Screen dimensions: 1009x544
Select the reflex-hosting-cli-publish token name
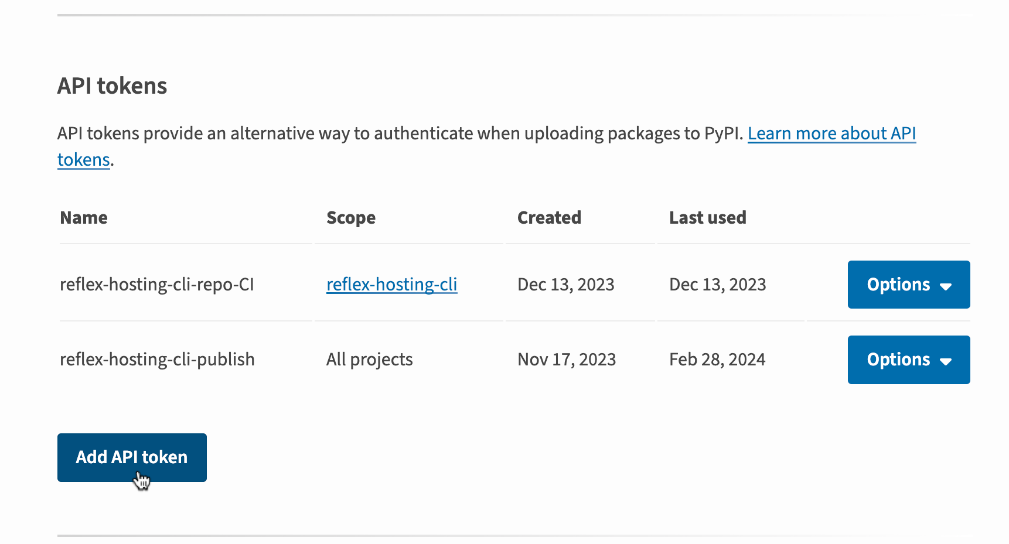157,360
